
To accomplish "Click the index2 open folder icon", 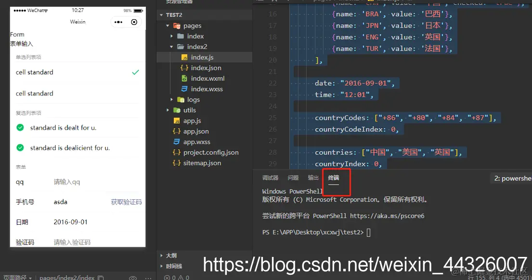I will pyautogui.click(x=181, y=47).
